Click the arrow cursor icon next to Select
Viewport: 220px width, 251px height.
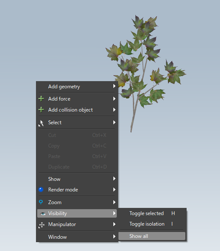coord(41,123)
